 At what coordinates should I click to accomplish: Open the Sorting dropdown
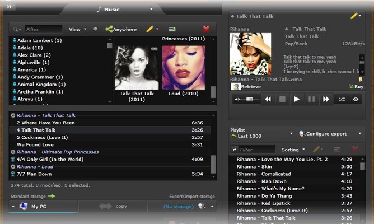tap(293, 150)
